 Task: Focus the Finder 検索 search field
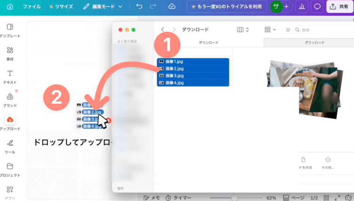point(323,30)
